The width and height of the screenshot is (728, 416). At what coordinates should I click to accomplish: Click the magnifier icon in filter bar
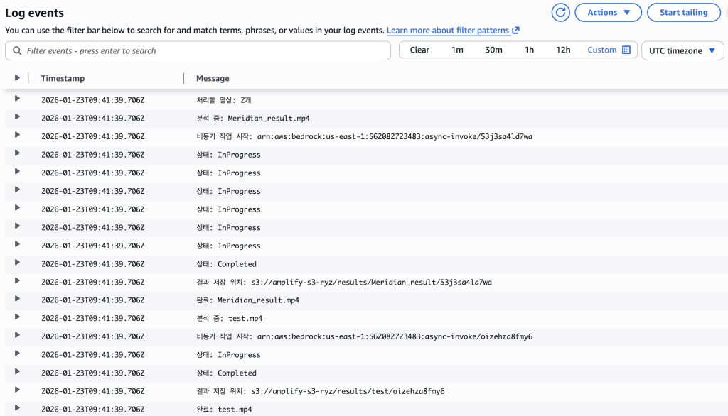tap(17, 50)
